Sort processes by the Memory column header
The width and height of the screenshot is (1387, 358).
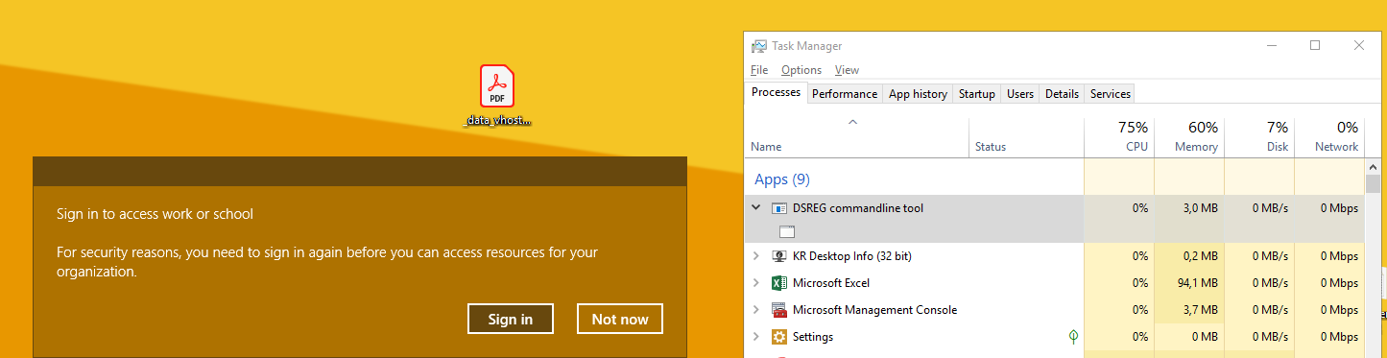[1189, 136]
